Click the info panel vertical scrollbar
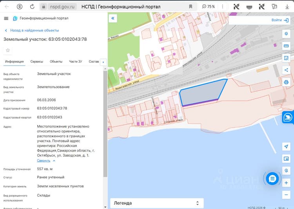294x209 pixels. coord(105,124)
